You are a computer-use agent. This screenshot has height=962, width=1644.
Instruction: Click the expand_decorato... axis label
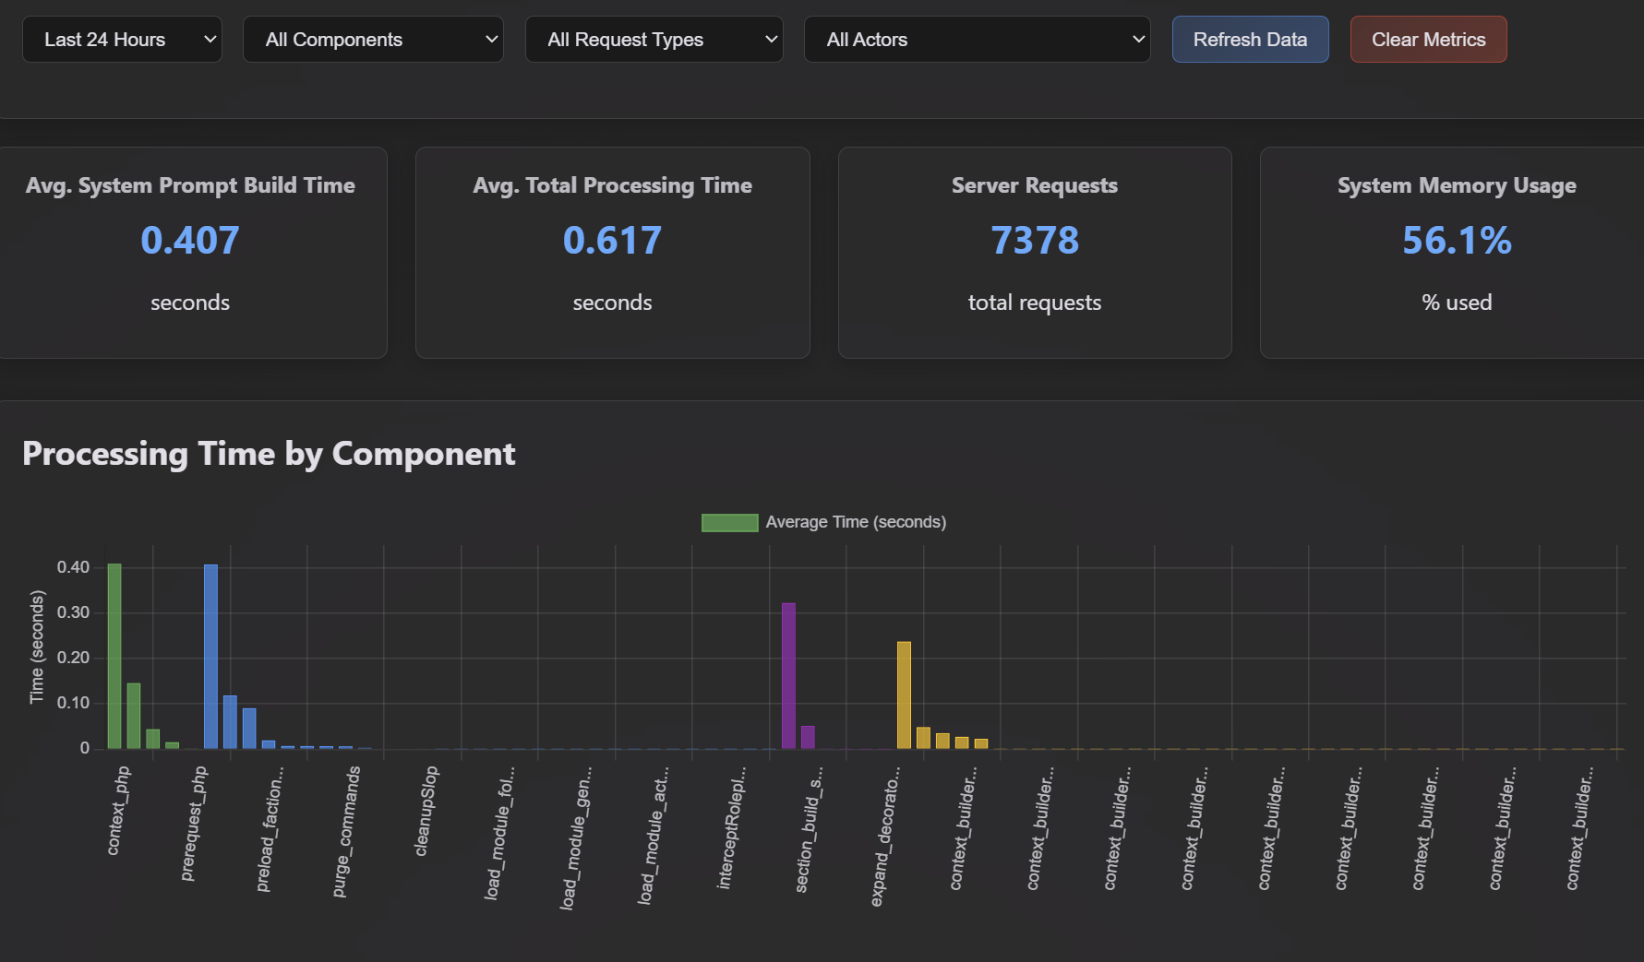tap(885, 837)
